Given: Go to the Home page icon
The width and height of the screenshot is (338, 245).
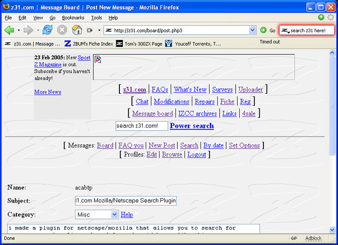Looking at the screenshot, I should click(x=77, y=30).
